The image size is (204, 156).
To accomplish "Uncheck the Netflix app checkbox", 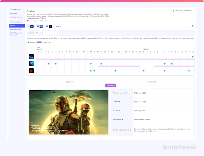I will (x=47, y=26).
